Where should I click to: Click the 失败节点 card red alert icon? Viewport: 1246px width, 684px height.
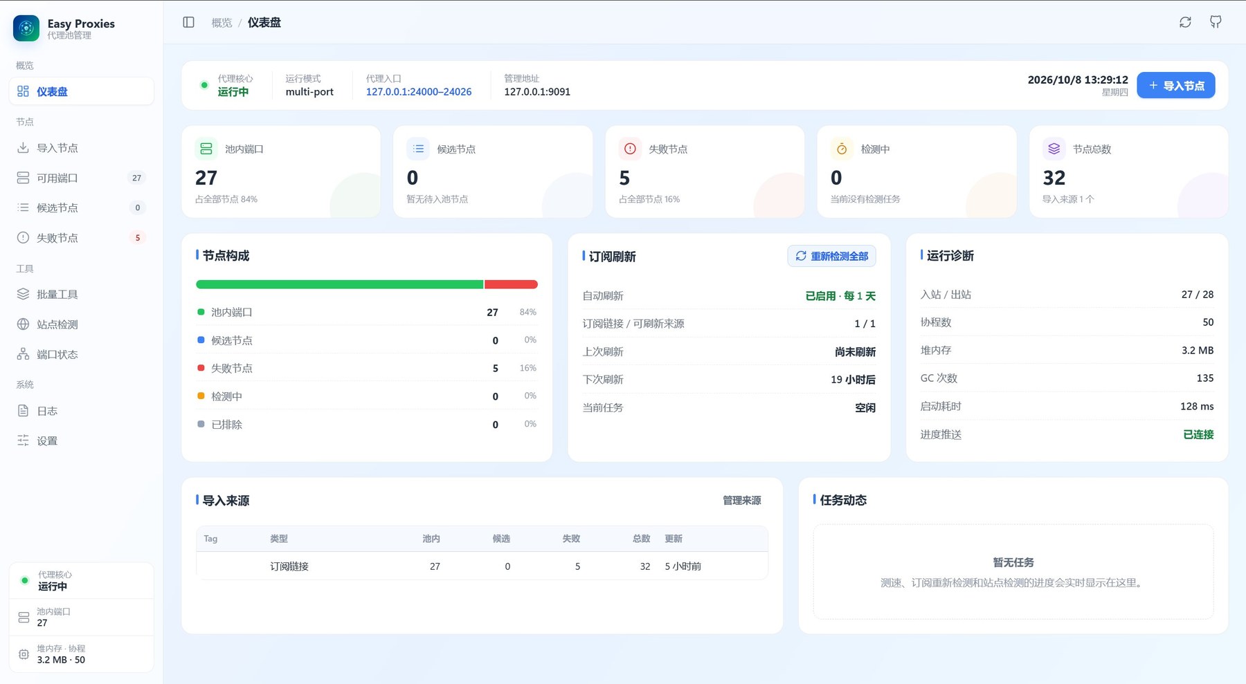pyautogui.click(x=630, y=149)
